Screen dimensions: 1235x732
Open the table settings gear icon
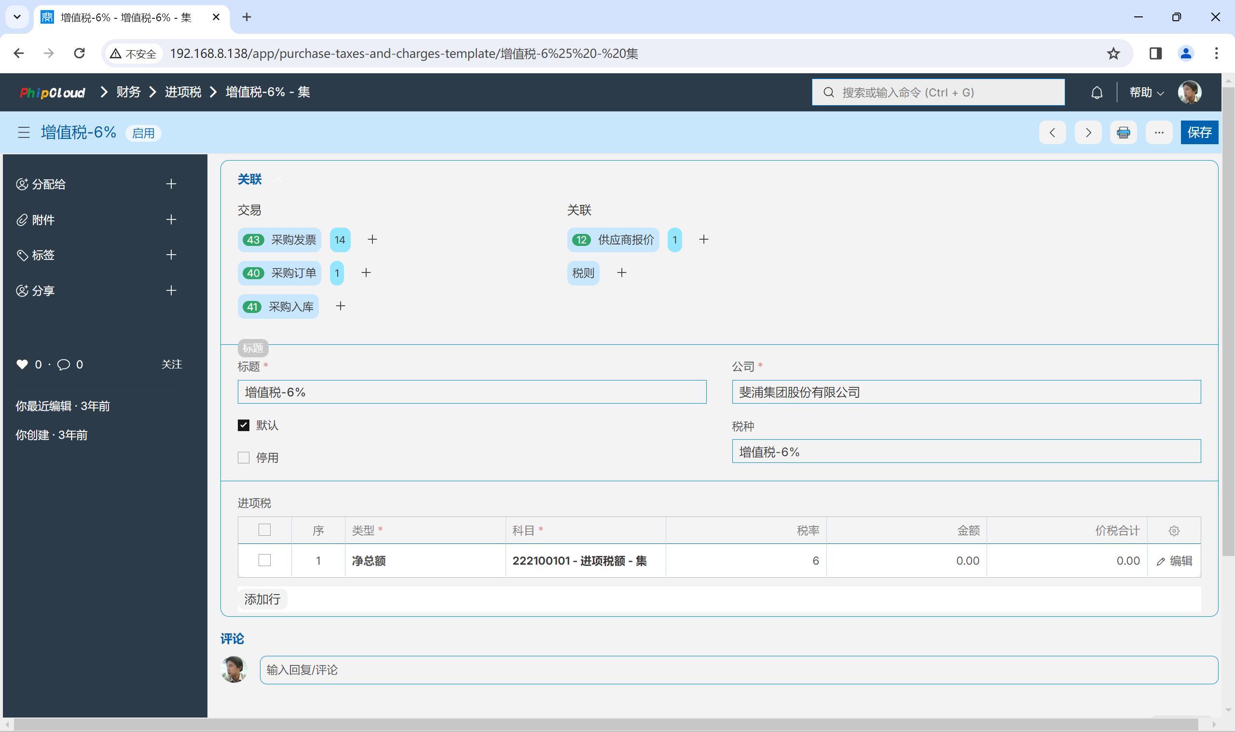(1174, 531)
